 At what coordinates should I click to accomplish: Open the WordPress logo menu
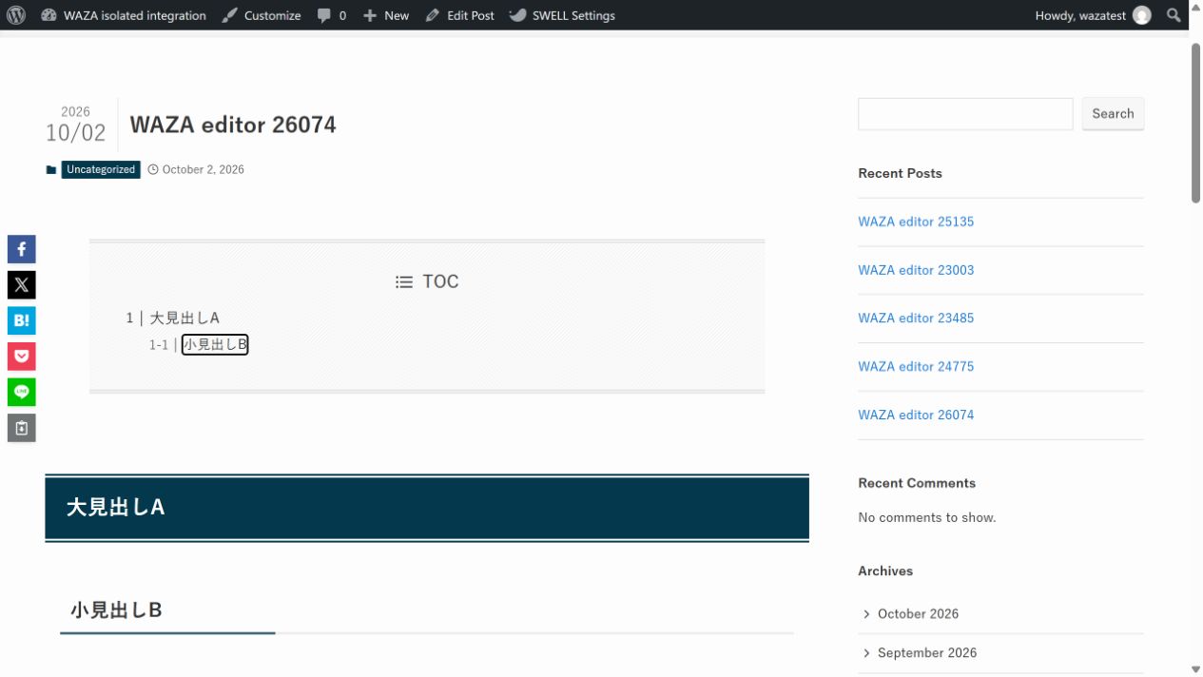(x=15, y=15)
